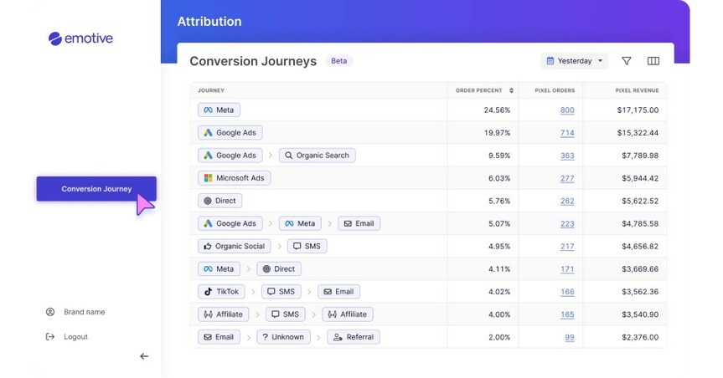Click the Organic Social tag
Screen dimensions: 723x378
click(x=235, y=246)
